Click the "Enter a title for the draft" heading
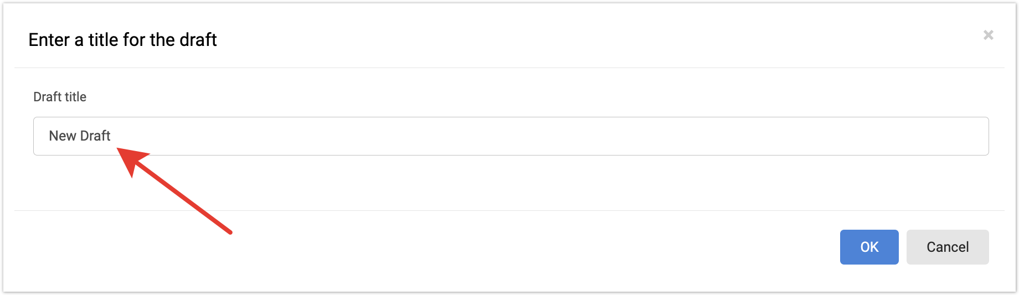This screenshot has height=295, width=1019. point(122,40)
